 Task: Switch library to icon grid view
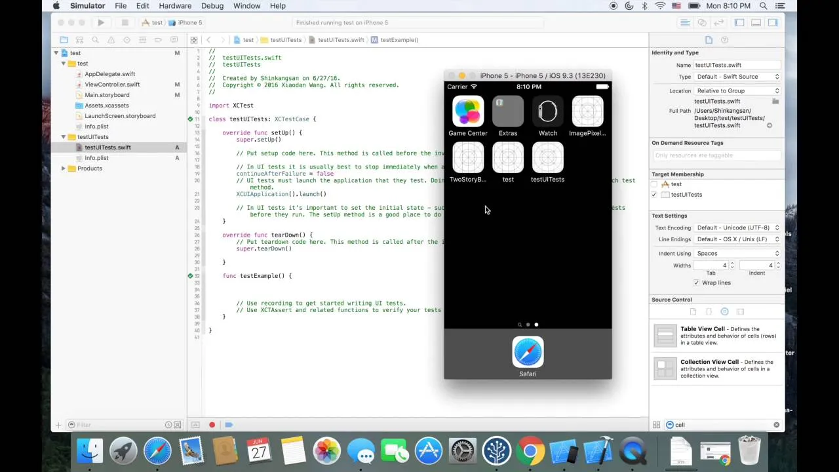click(x=656, y=425)
